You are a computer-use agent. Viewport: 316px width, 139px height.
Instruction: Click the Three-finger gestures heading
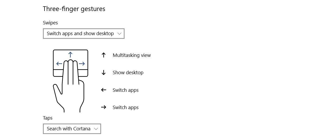74,9
